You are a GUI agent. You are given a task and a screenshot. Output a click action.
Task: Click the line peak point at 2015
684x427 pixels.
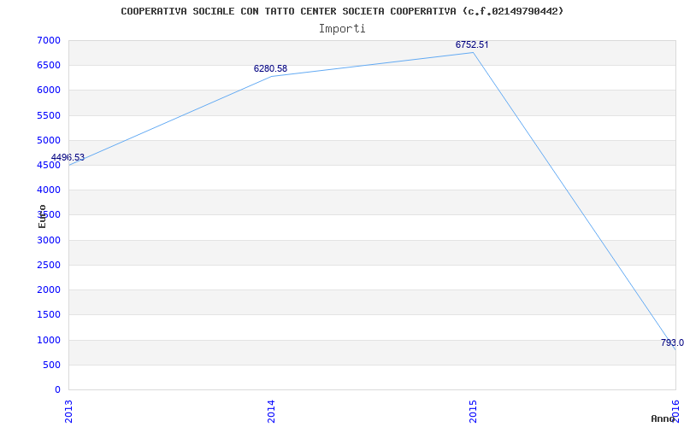pos(473,53)
